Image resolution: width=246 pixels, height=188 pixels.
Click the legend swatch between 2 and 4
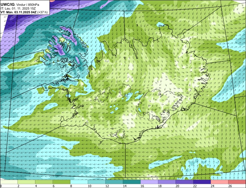click(26, 182)
